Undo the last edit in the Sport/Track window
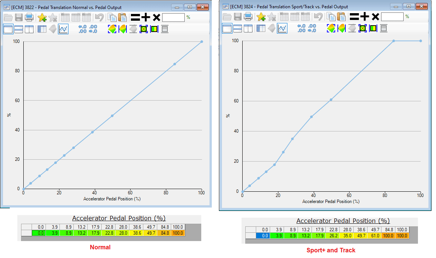436x258 pixels. tap(318, 17)
